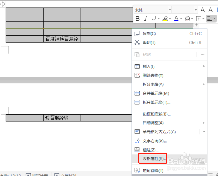
Task: Toggle 文档校对 in status bar
Action: (x=66, y=175)
